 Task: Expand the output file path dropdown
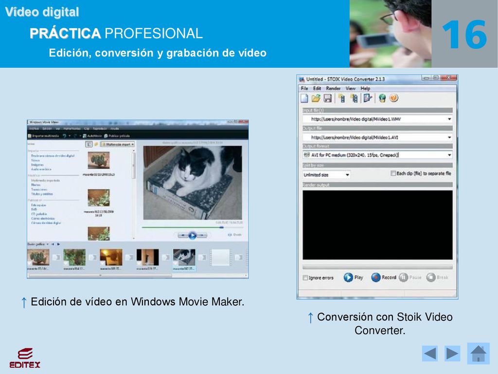[x=449, y=137]
